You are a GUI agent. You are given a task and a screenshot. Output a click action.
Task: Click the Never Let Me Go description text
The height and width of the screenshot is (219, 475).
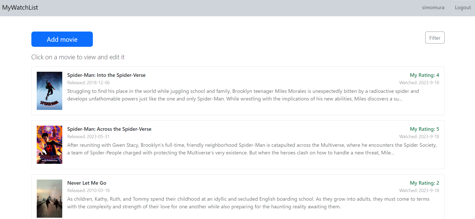tap(248, 203)
